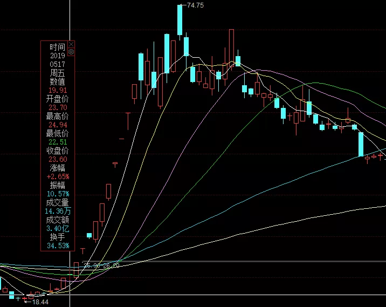Select the green lowest price value 22.51
The image size is (386, 307).
[x=58, y=142]
